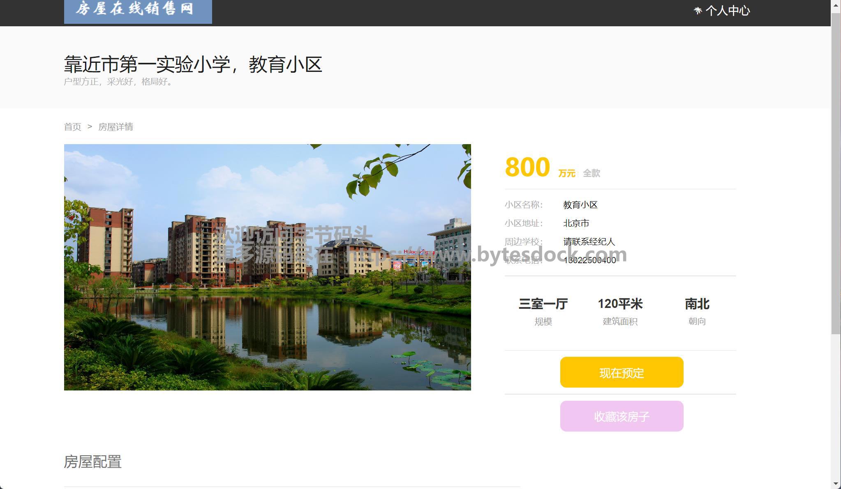This screenshot has height=489, width=841.
Task: Click the scrollbar up arrow
Action: pos(836,5)
